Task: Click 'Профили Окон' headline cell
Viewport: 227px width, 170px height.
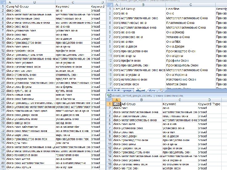Action: point(191,60)
